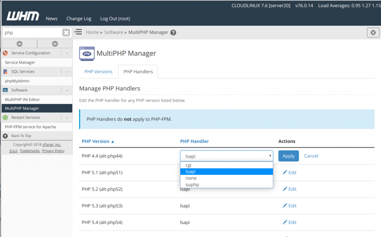Screen dimensions: 381x237
Task: Click the Cancel link next to Apply
Action: 311,156
